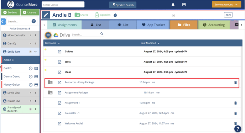The height and width of the screenshot is (133, 245).
Task: Select student Andie B in sidebar
Action: [x=20, y=60]
